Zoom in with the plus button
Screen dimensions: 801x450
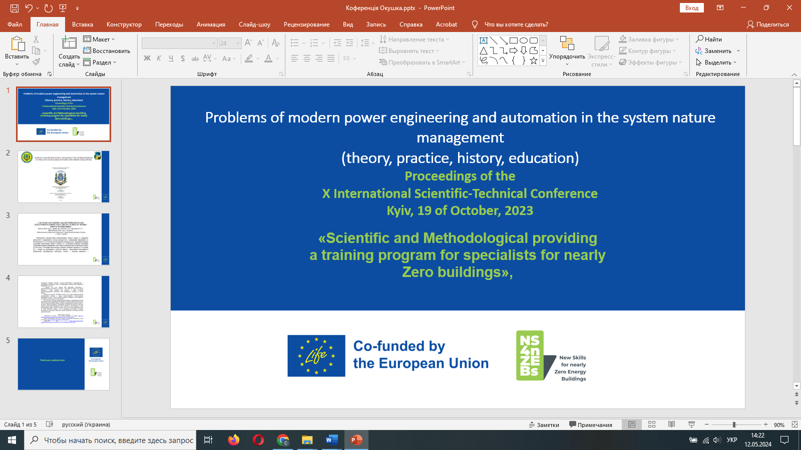coord(765,424)
